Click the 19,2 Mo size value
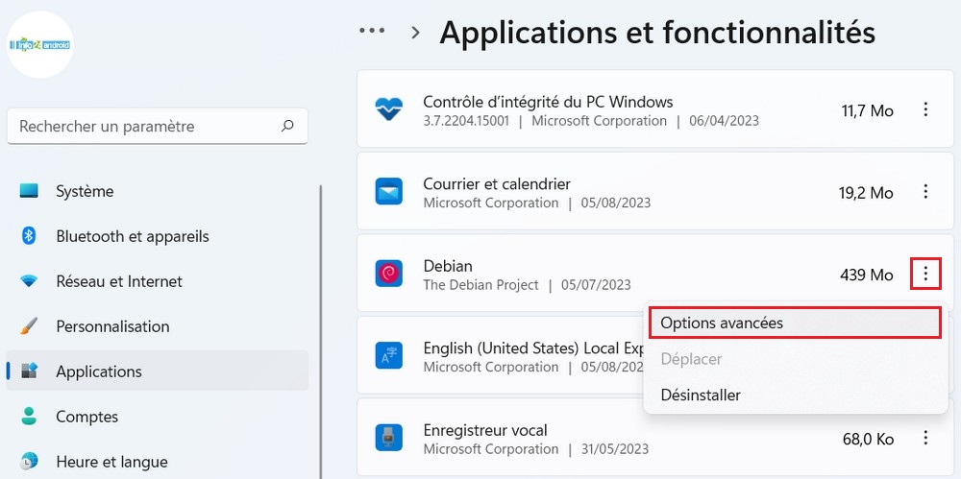Screen dimensions: 961x479 point(866,193)
